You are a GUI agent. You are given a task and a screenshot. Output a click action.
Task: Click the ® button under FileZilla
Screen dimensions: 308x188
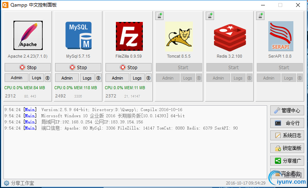149,78
